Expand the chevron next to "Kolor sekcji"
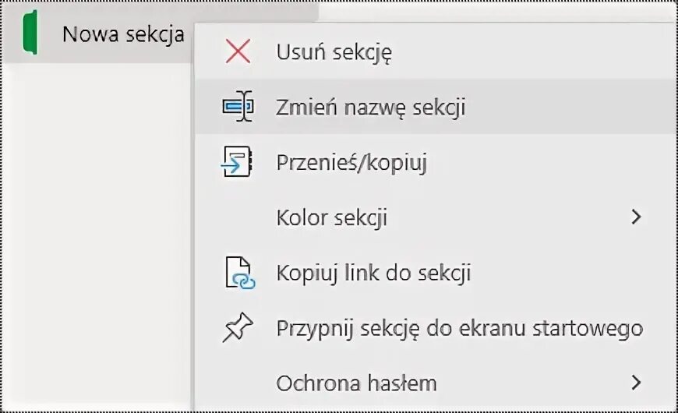Screen dimensions: 678x413 pyautogui.click(x=637, y=217)
